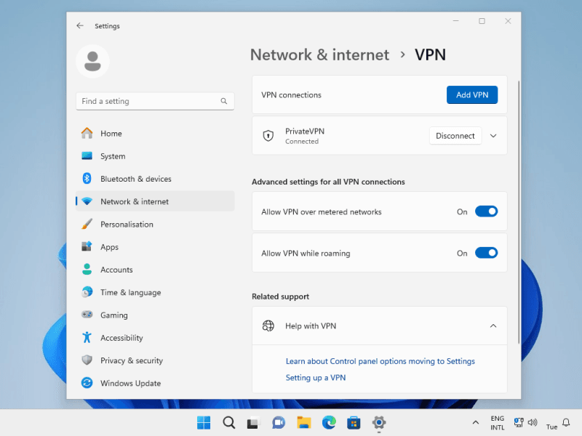Click the Bluetooth & devices icon

pos(87,179)
